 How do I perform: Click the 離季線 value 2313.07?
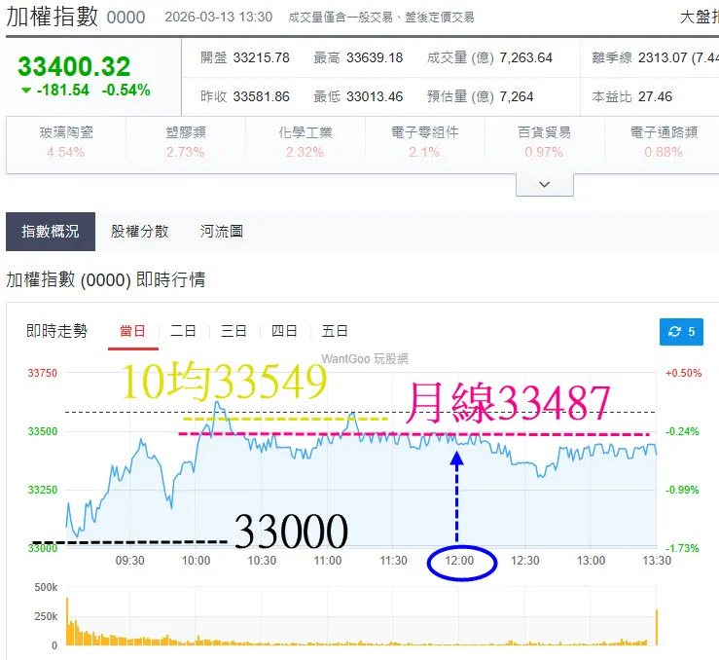coord(663,57)
